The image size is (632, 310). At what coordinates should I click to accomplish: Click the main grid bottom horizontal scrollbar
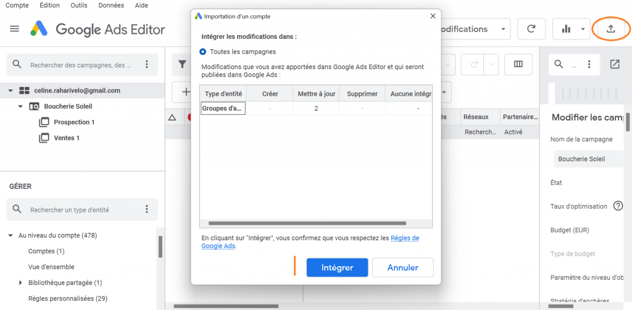tap(226, 306)
